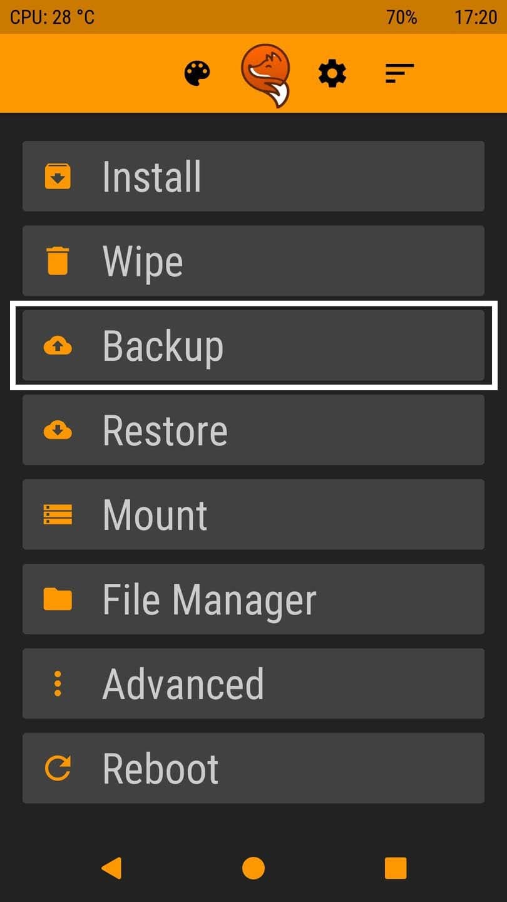
Task: Open Advanced options
Action: pyautogui.click(x=253, y=683)
